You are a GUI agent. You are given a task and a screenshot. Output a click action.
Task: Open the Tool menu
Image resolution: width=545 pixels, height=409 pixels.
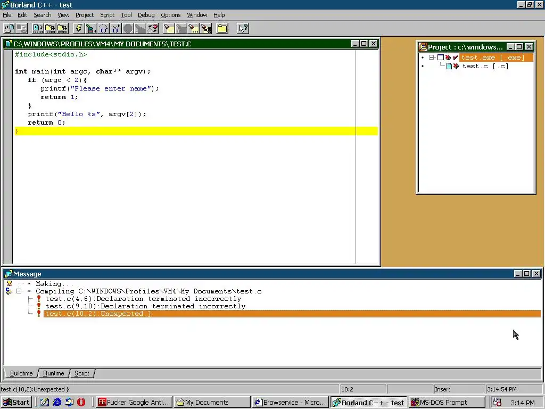click(126, 15)
